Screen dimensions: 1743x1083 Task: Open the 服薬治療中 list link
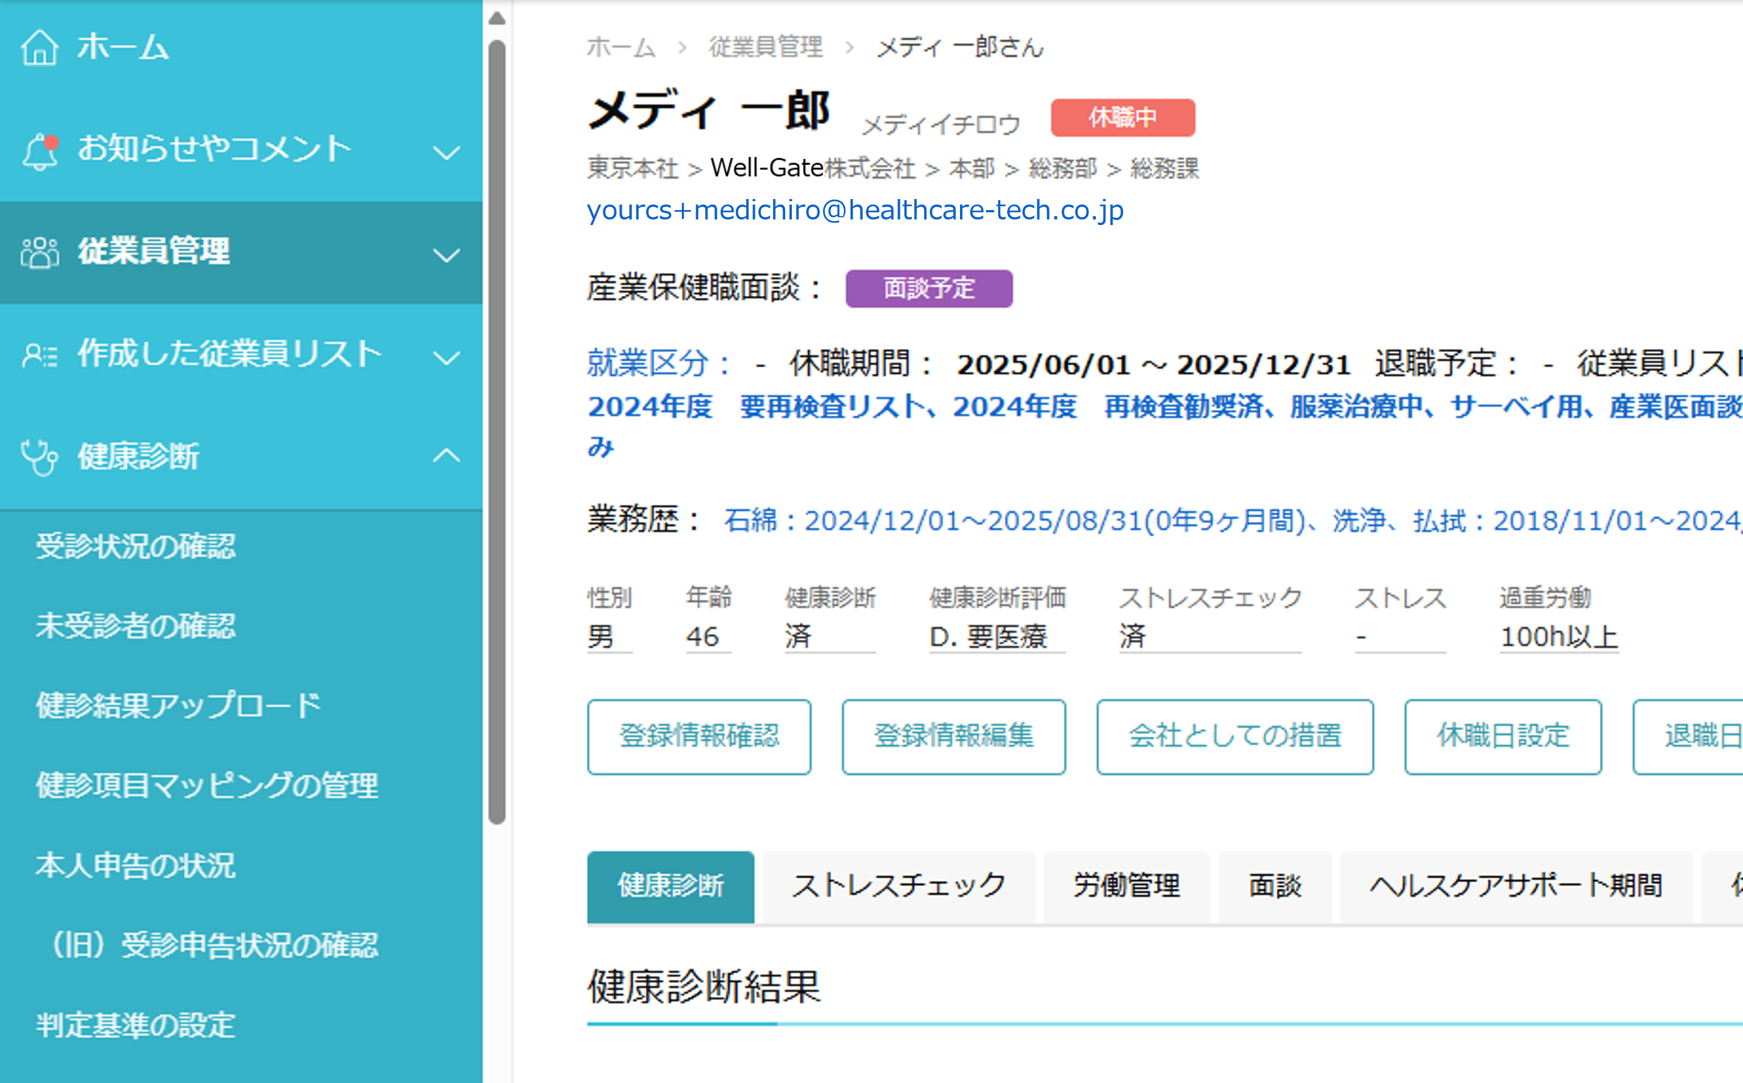pos(1356,406)
